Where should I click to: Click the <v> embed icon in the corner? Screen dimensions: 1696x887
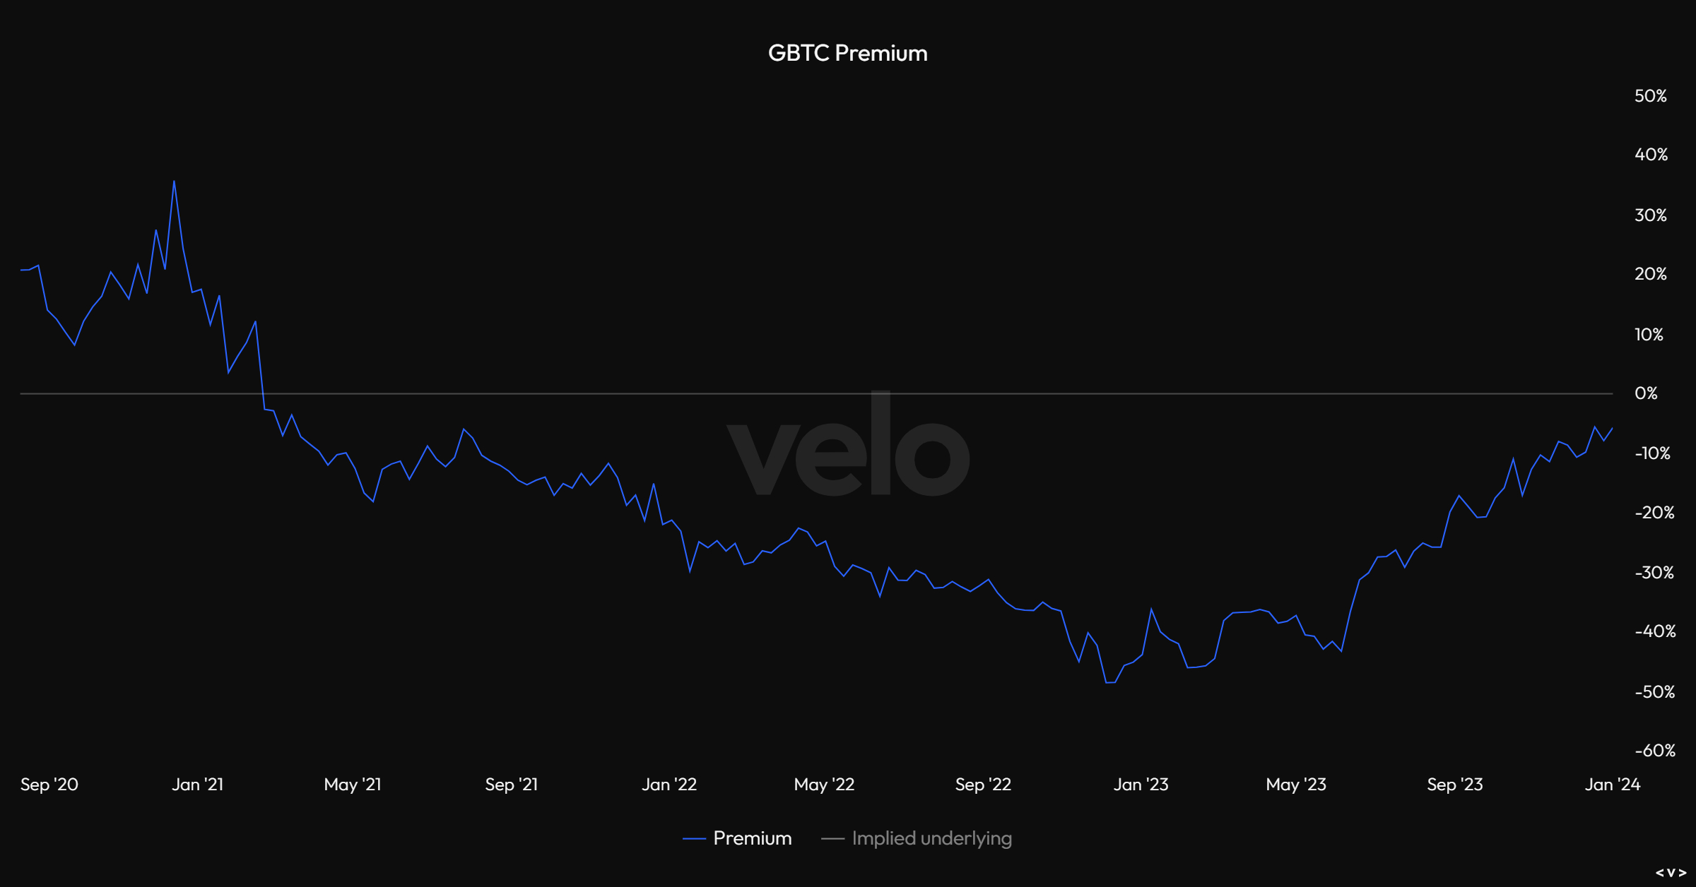tap(1671, 873)
